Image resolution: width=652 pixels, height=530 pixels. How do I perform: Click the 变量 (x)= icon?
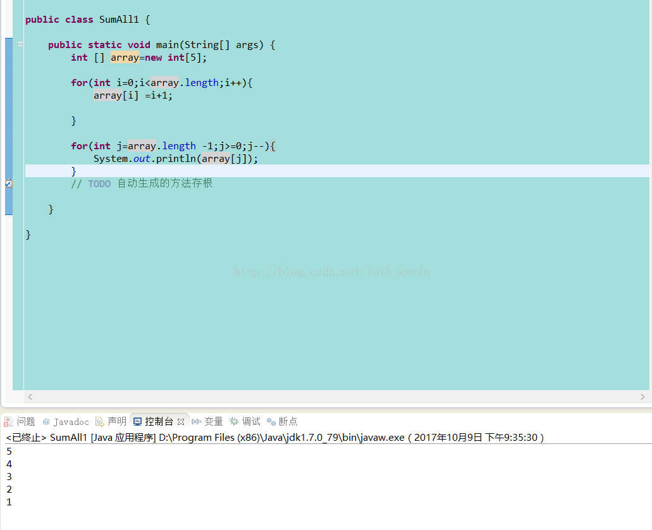197,422
